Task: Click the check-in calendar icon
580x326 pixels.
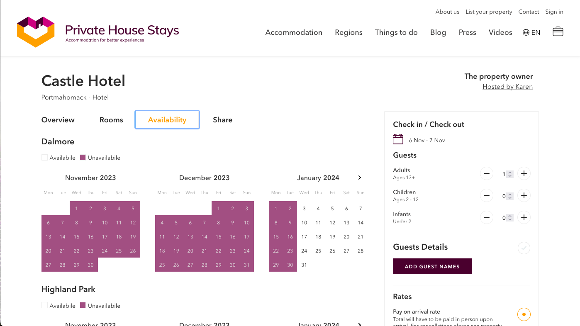Action: 398,139
